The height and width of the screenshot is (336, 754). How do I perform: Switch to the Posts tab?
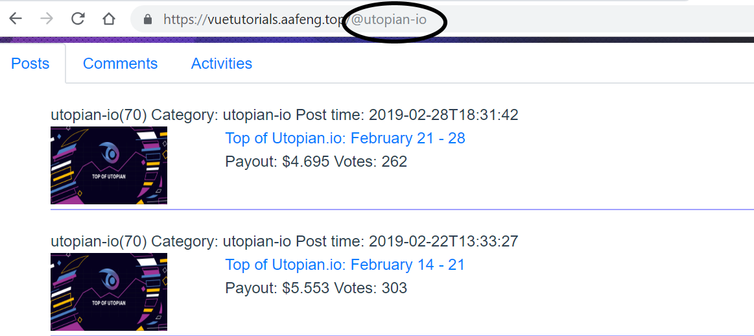pyautogui.click(x=30, y=64)
